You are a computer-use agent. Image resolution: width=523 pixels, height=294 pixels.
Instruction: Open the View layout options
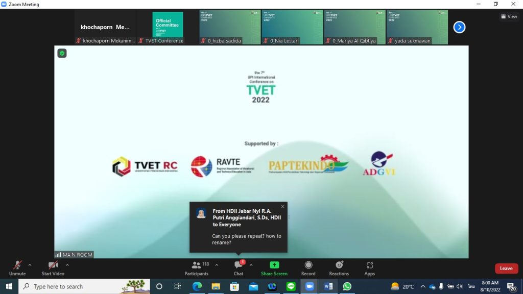[x=509, y=16]
